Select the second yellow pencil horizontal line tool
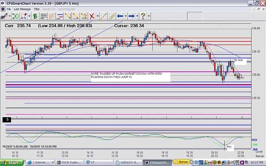The image size is (266, 166). point(76,16)
